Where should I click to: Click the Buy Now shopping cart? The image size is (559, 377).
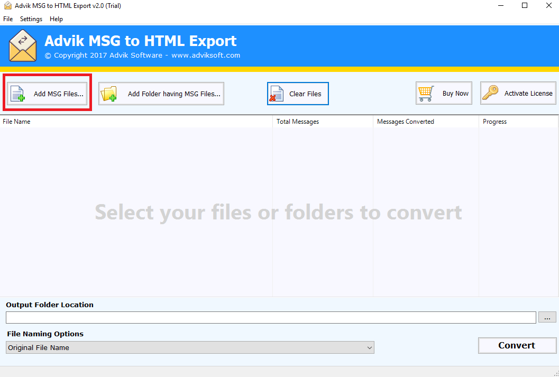tap(444, 93)
